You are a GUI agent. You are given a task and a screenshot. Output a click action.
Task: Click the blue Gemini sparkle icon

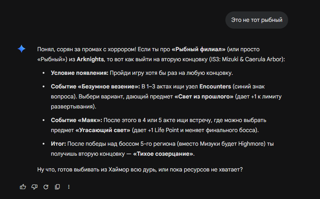22,49
